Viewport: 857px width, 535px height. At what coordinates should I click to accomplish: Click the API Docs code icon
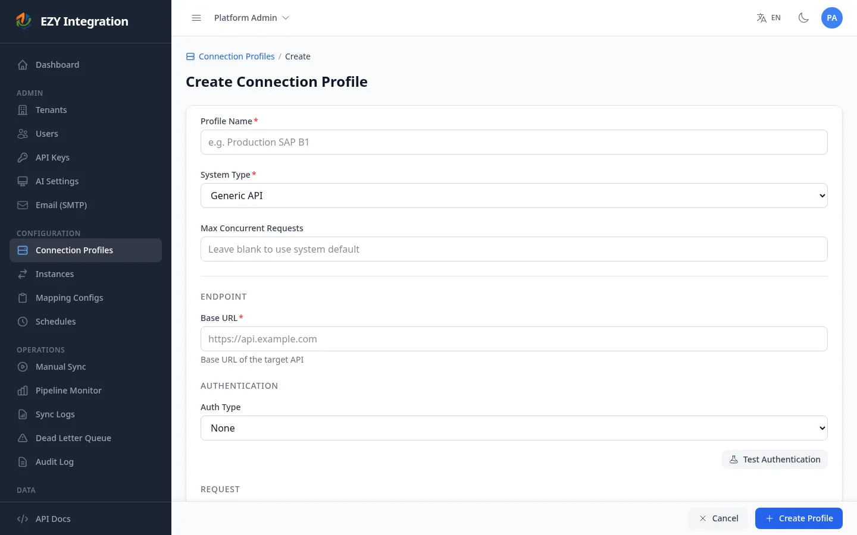[x=23, y=519]
